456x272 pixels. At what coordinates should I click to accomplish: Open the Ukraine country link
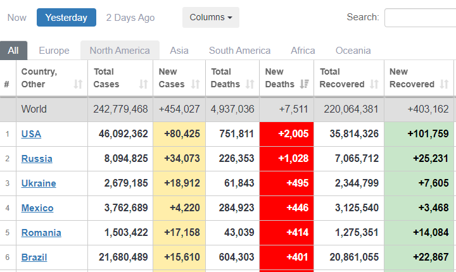point(39,183)
